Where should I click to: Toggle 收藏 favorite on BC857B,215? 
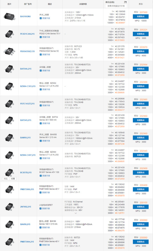pyautogui.click(x=13, y=179)
